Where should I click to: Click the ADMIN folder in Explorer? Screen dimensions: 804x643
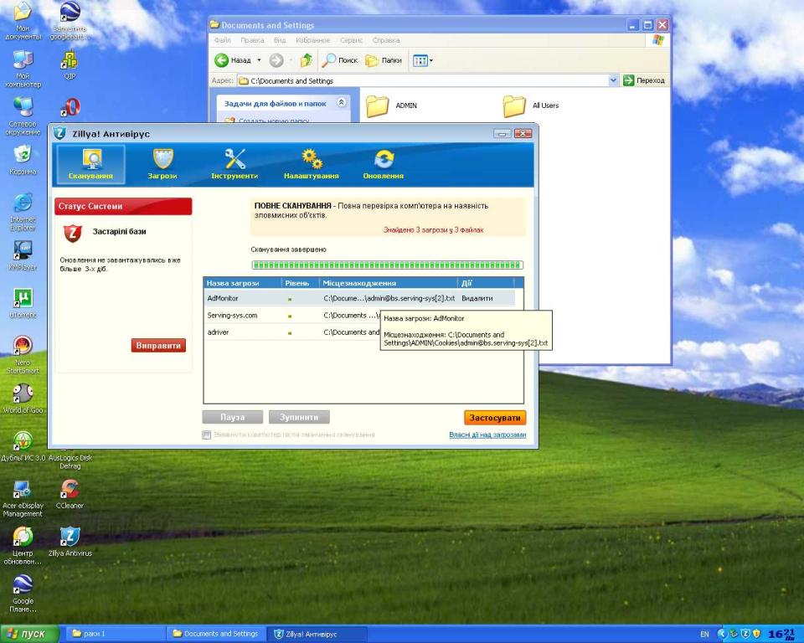[x=379, y=105]
